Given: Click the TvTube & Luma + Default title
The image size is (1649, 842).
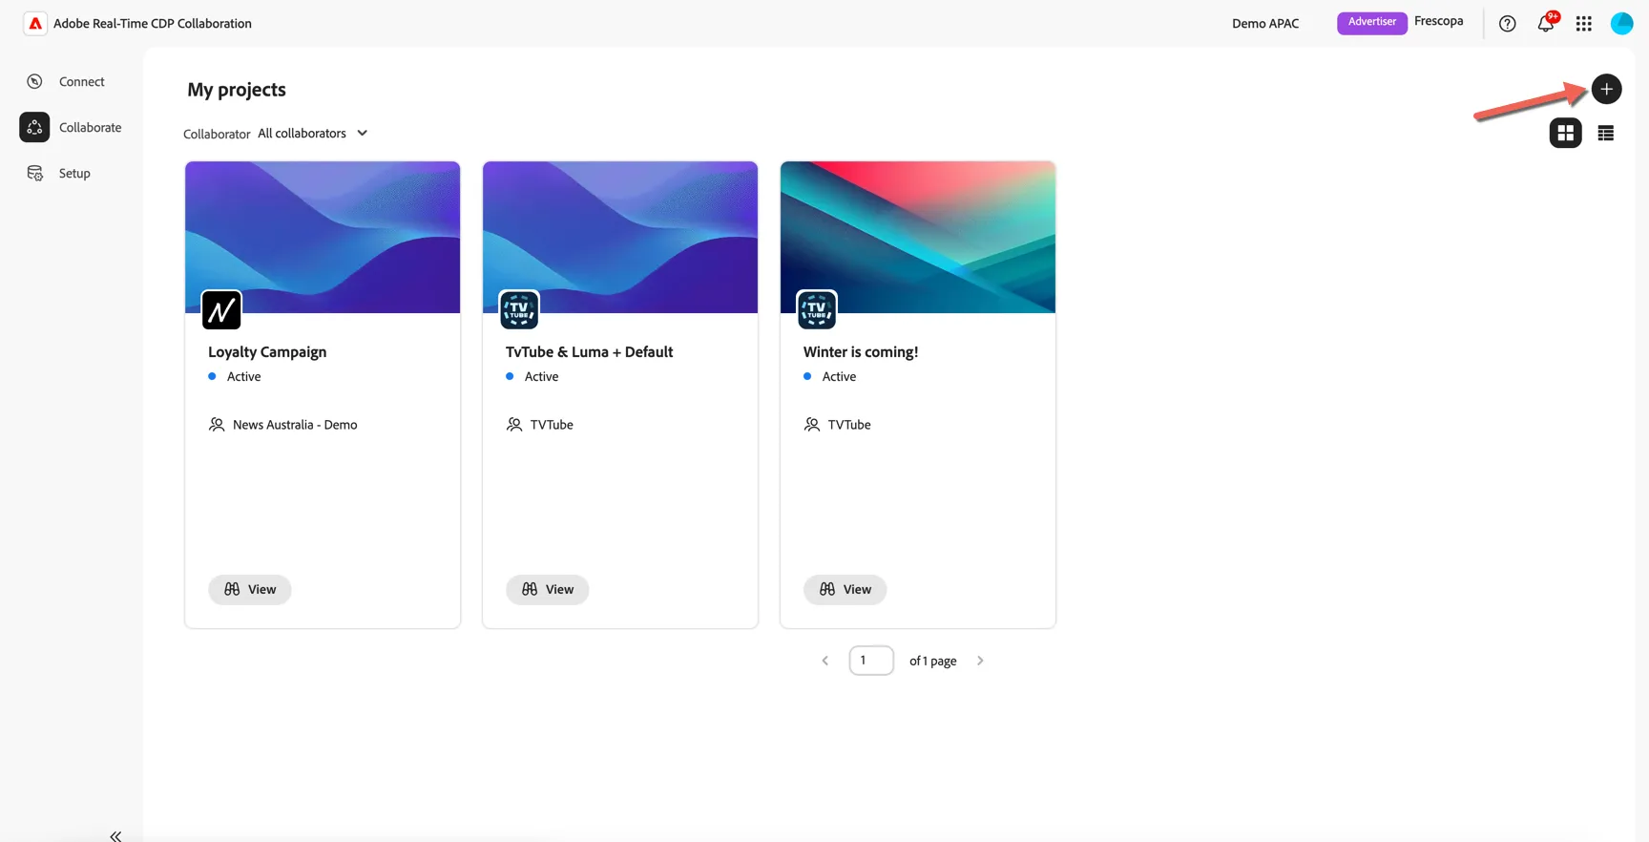Looking at the screenshot, I should pos(589,351).
